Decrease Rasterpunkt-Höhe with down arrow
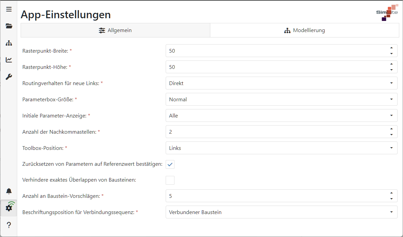The height and width of the screenshot is (237, 403). [392, 70]
